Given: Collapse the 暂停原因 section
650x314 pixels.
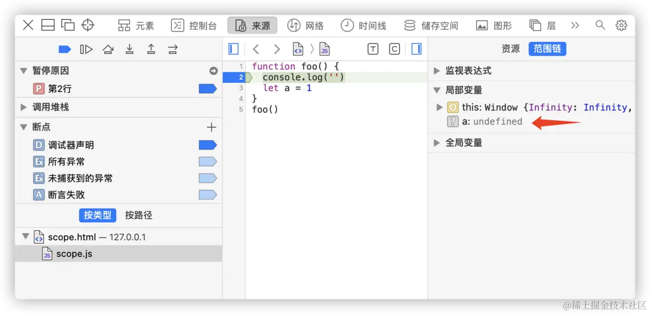Looking at the screenshot, I should point(24,70).
